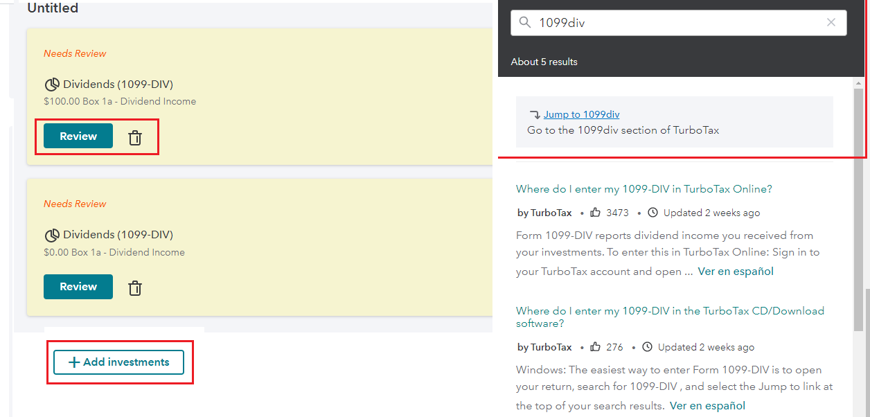Click Review on the $0.00 dividend card

78,286
